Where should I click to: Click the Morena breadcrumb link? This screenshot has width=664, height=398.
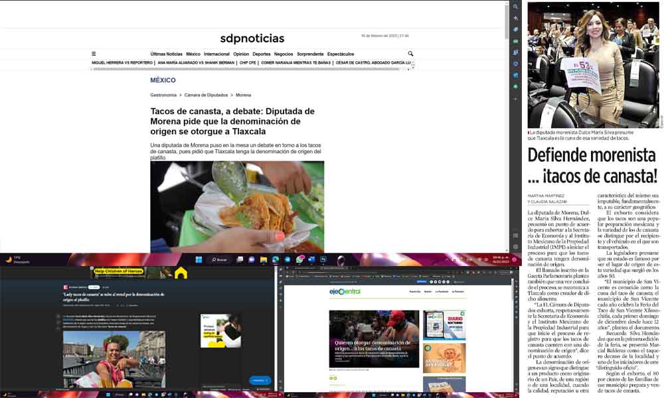coord(243,95)
